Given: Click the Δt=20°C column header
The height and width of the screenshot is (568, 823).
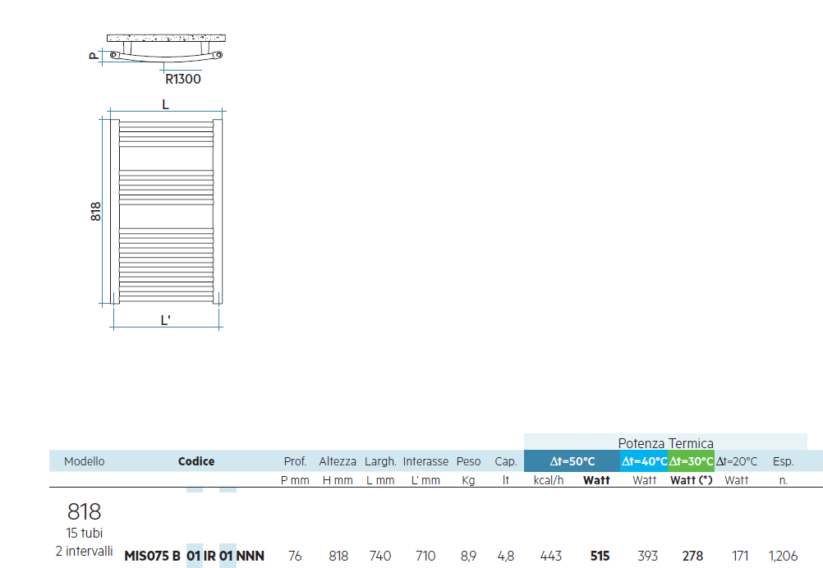Looking at the screenshot, I should point(737,461).
